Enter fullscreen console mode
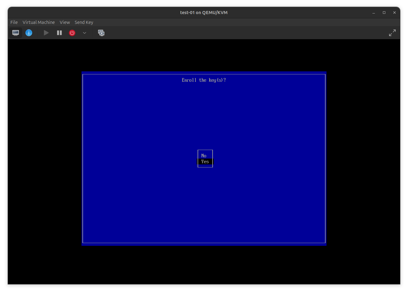The image size is (408, 293). click(392, 32)
